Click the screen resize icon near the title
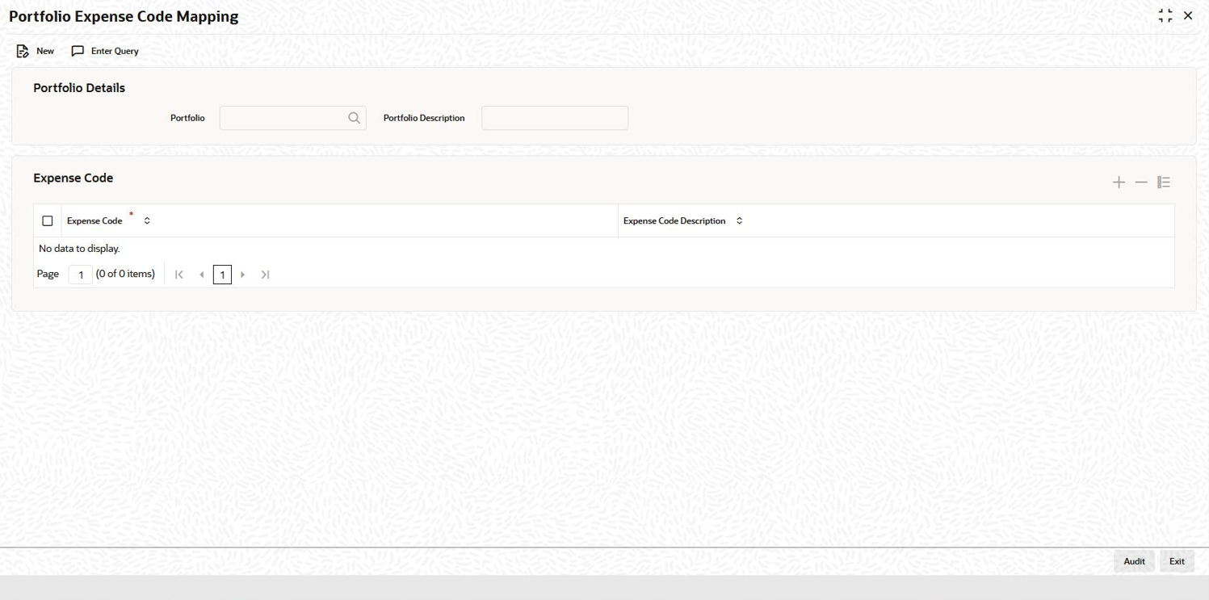The height and width of the screenshot is (600, 1209). pyautogui.click(x=1165, y=15)
